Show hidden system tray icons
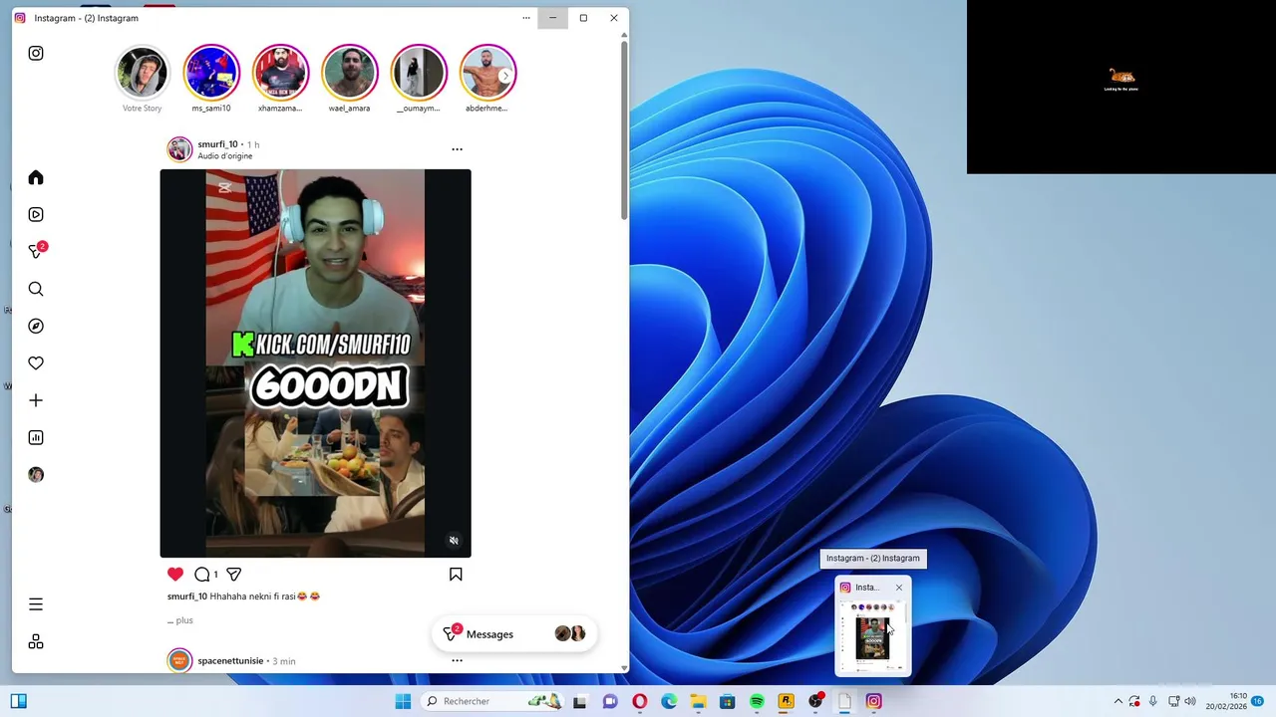 [x=1117, y=701]
